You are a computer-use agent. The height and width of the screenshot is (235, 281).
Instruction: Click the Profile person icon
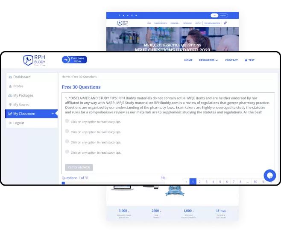tap(10, 86)
